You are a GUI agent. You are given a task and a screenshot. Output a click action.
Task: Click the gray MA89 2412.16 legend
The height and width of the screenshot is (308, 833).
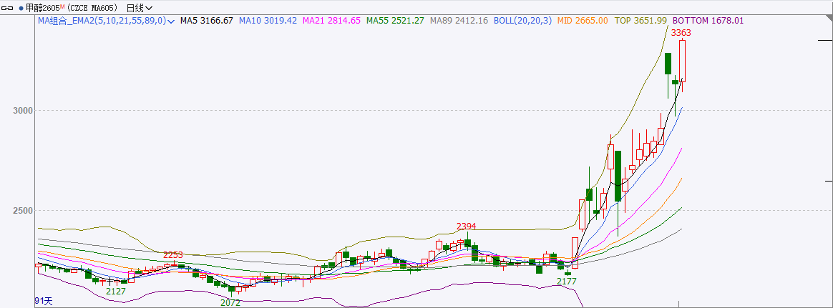[x=459, y=21]
